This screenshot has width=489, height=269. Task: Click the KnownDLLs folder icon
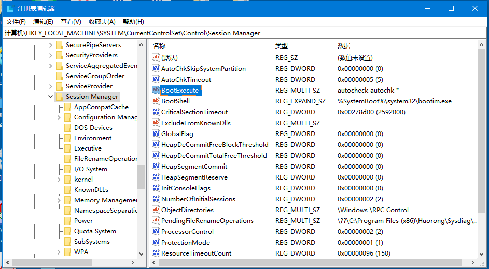pyautogui.click(x=67, y=190)
